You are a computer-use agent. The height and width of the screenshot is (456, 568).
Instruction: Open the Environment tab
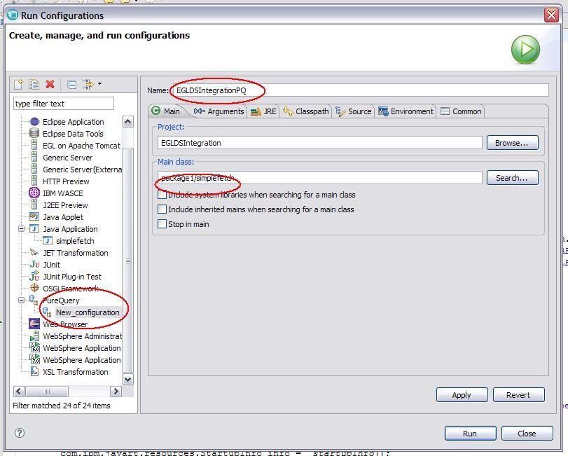406,111
